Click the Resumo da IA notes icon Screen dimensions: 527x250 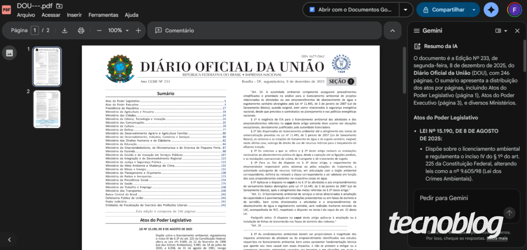click(x=417, y=46)
